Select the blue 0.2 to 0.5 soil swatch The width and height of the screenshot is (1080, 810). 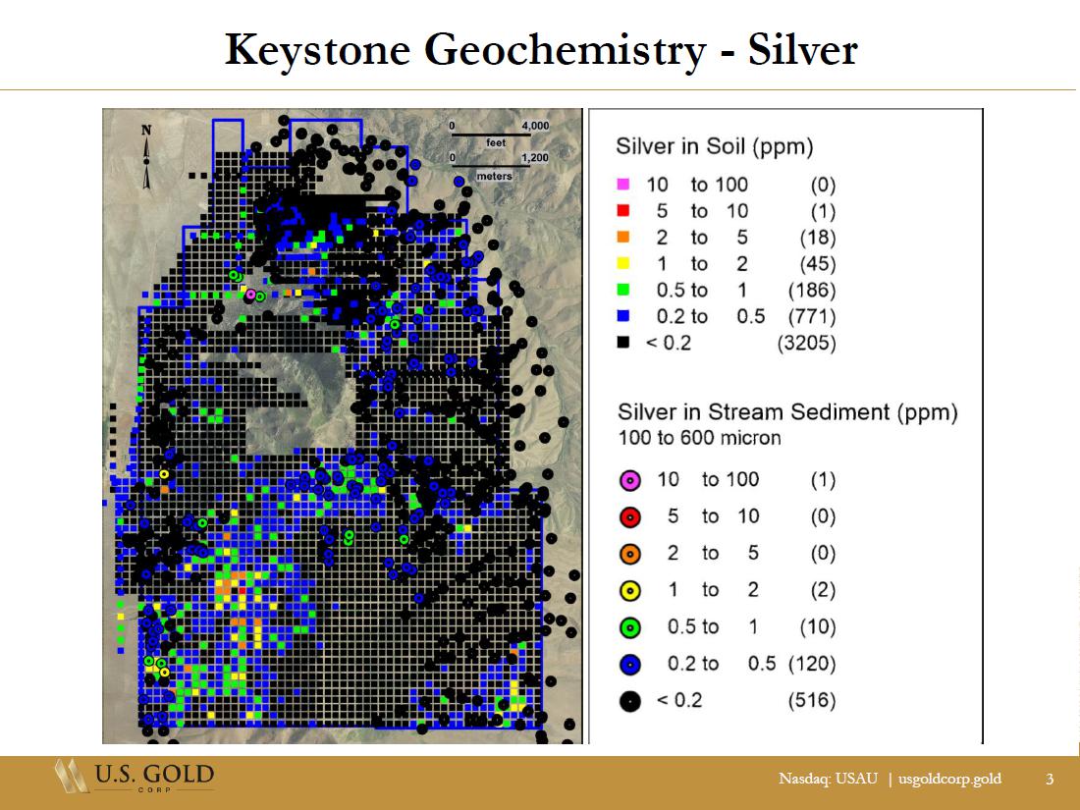pyautogui.click(x=622, y=317)
